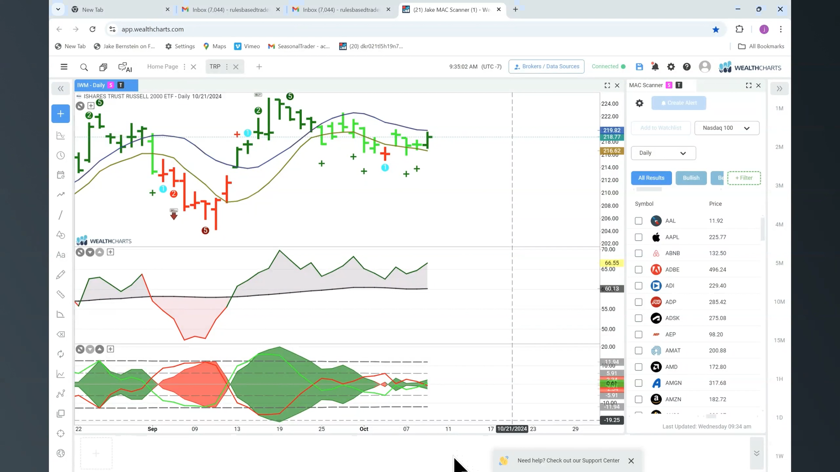Switch to New Tab browser tab
The image size is (840, 472).
120,10
